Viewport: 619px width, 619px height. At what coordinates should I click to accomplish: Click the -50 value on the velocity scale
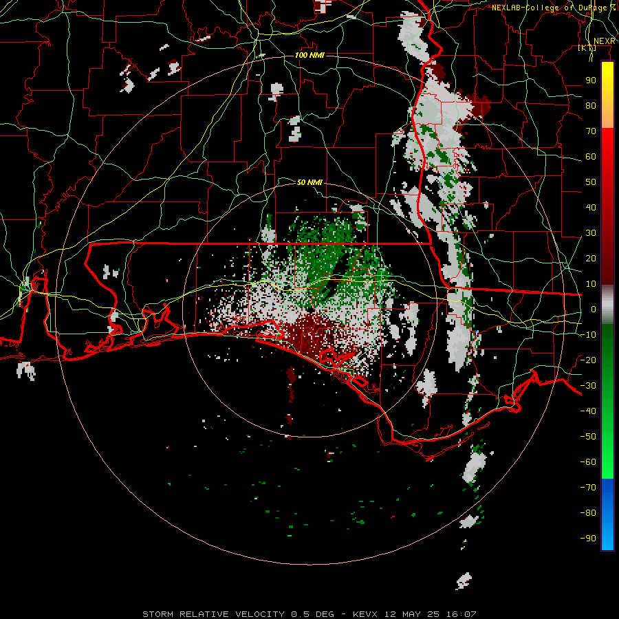(x=588, y=437)
